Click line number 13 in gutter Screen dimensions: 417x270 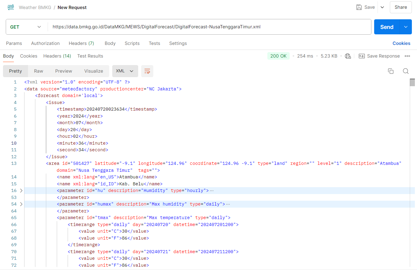click(14, 163)
